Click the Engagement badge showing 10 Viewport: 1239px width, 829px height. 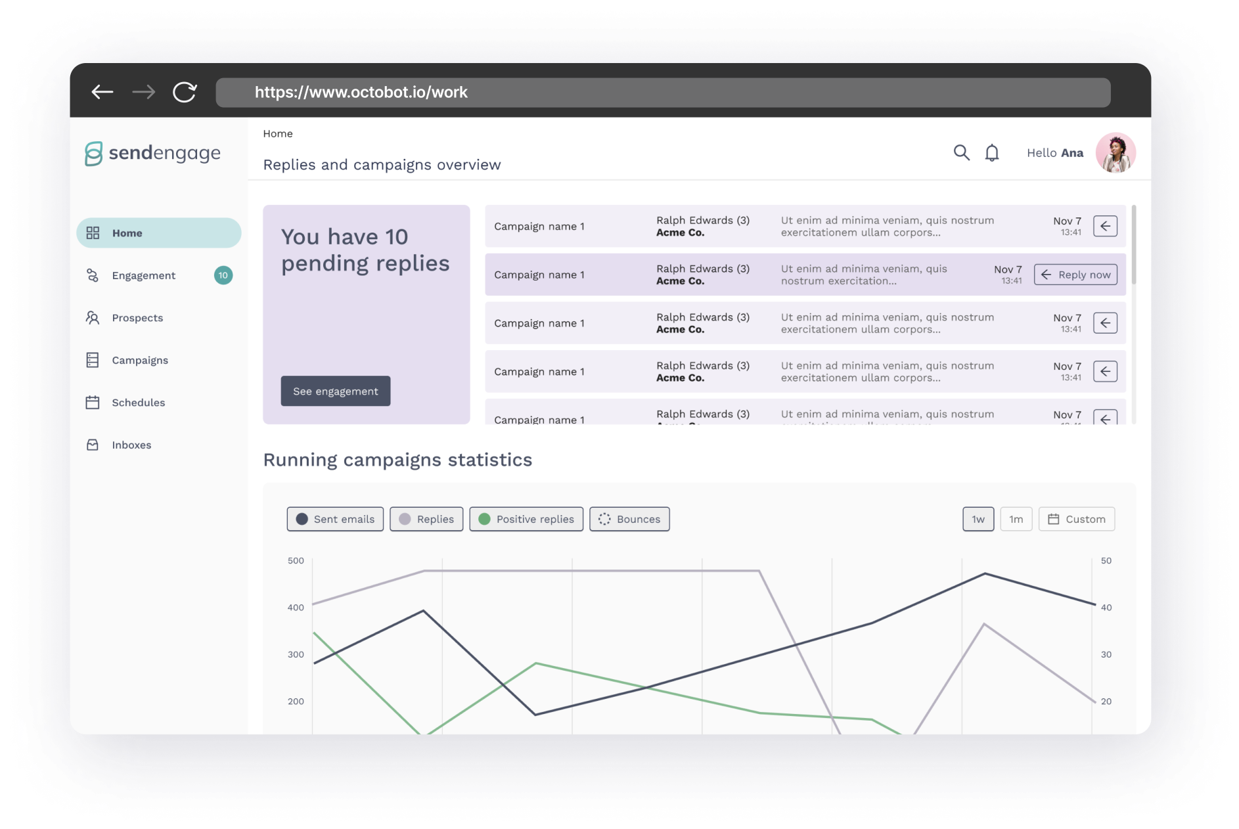(x=223, y=275)
